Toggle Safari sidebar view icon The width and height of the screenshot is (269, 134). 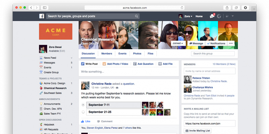click(45, 7)
